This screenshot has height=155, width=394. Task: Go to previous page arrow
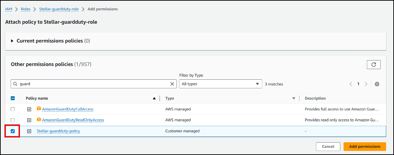pos(351,84)
